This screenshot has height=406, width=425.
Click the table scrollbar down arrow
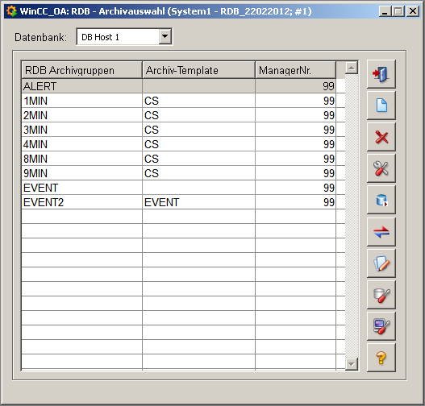[352, 364]
